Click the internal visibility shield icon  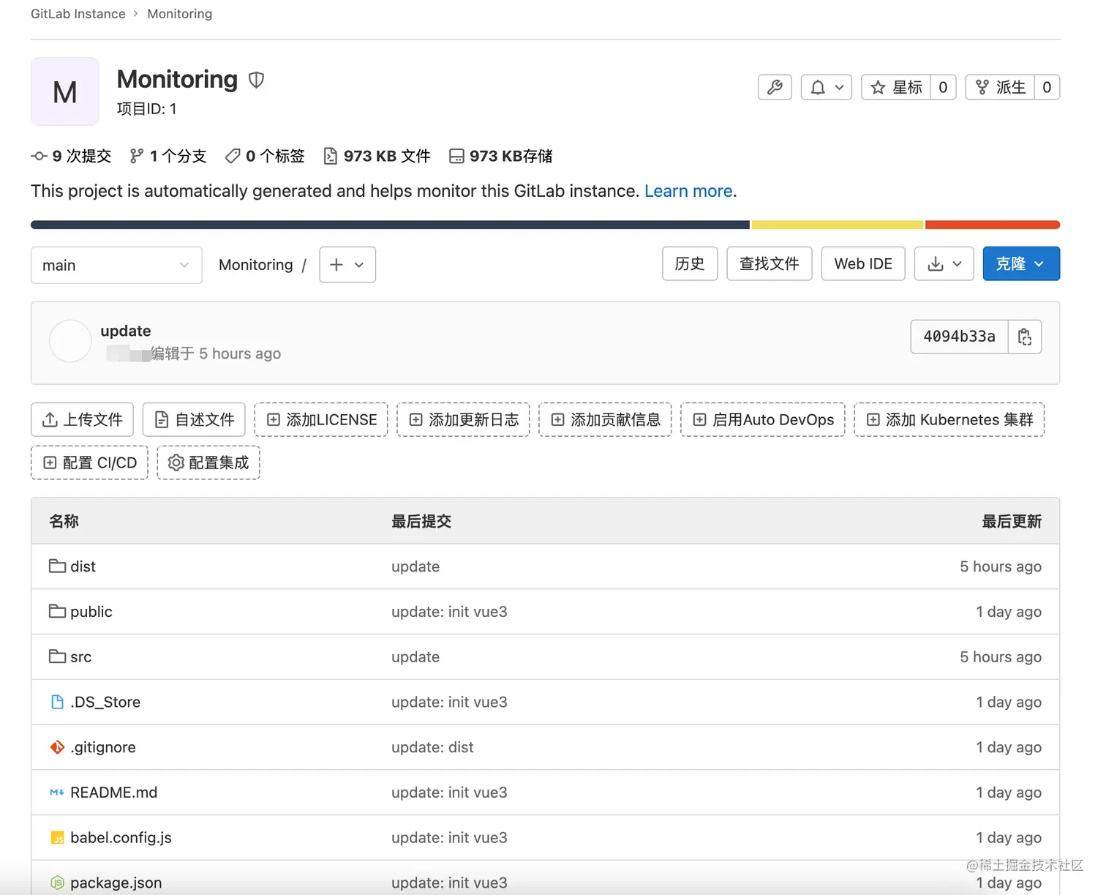(256, 80)
